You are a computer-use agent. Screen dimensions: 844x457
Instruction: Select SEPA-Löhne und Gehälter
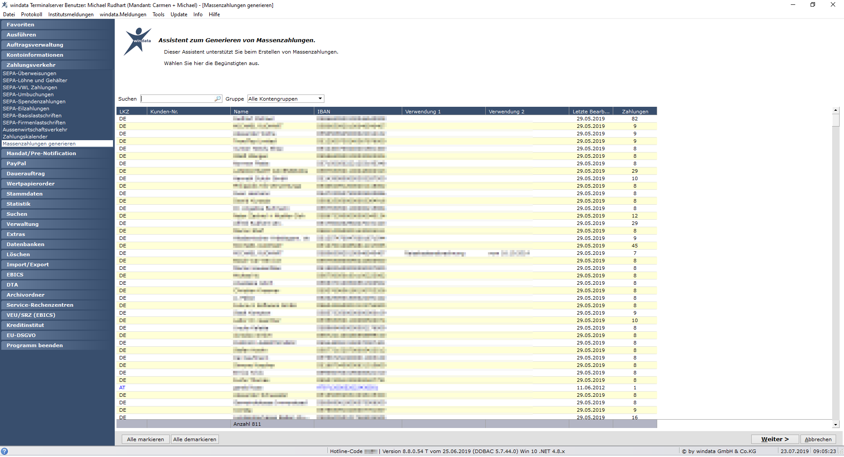click(35, 80)
